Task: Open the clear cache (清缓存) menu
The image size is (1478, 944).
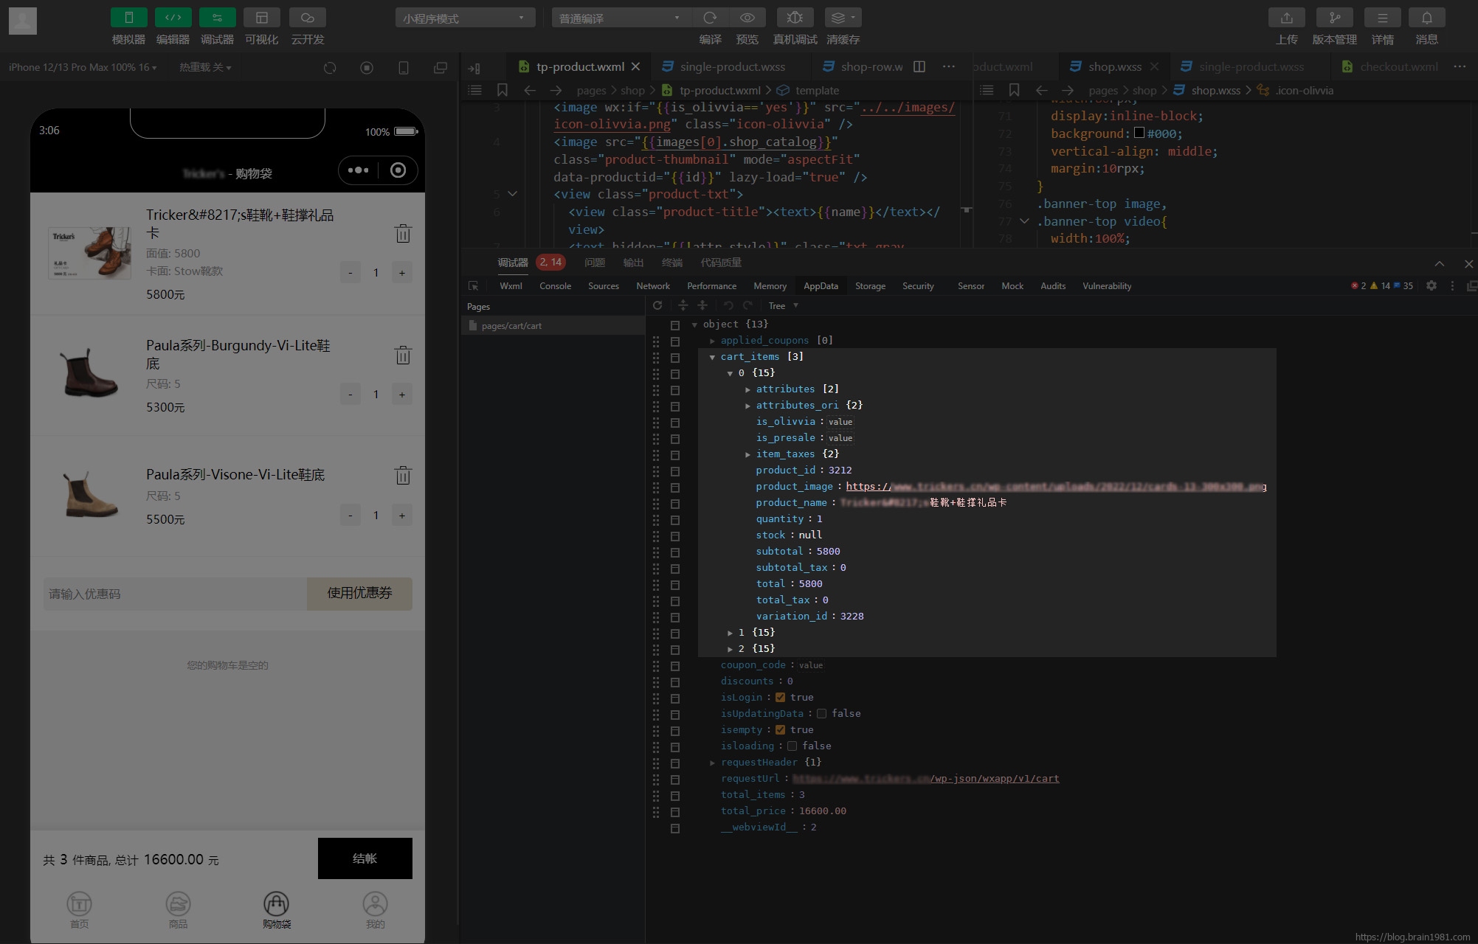Action: point(843,18)
